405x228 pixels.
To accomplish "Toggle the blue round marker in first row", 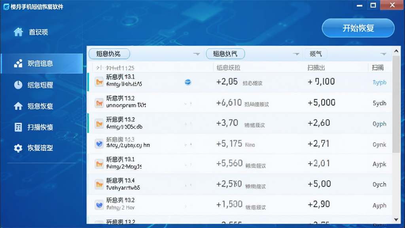I will point(188,82).
